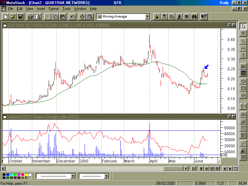248x186 pixels.
Task: Open the Window menu
Action: 80,9
